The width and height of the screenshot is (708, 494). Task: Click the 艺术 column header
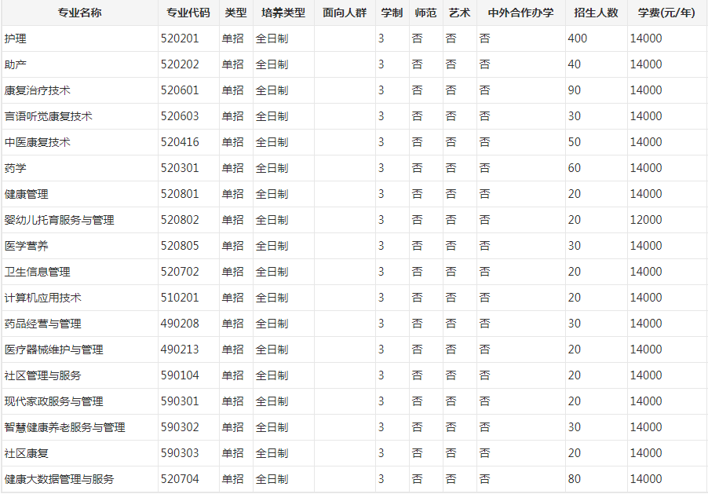coord(460,13)
